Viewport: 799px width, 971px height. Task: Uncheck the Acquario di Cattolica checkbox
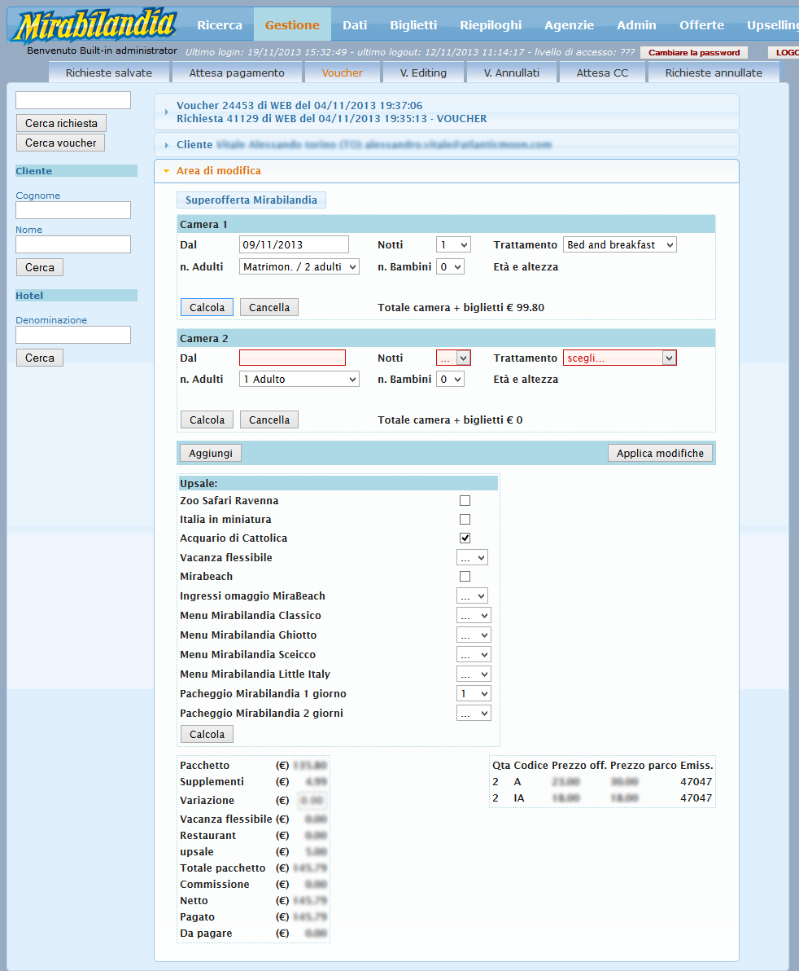[x=465, y=538]
